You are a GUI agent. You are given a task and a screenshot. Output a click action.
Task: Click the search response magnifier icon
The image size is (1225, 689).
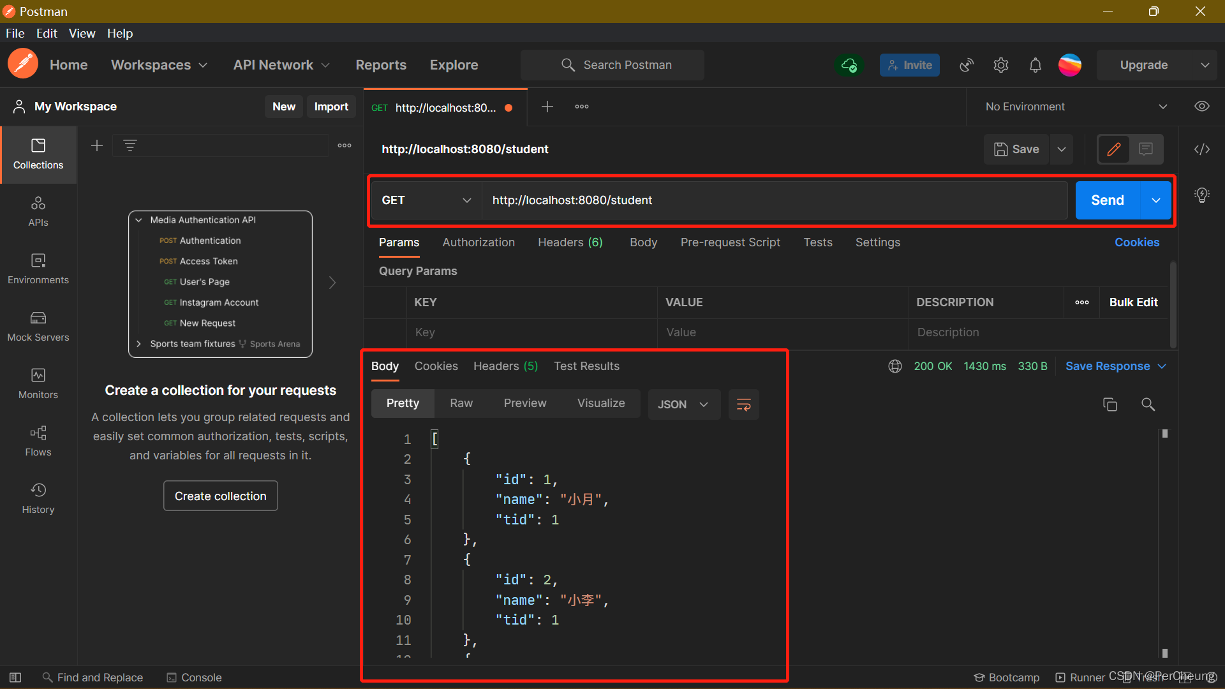1148,404
